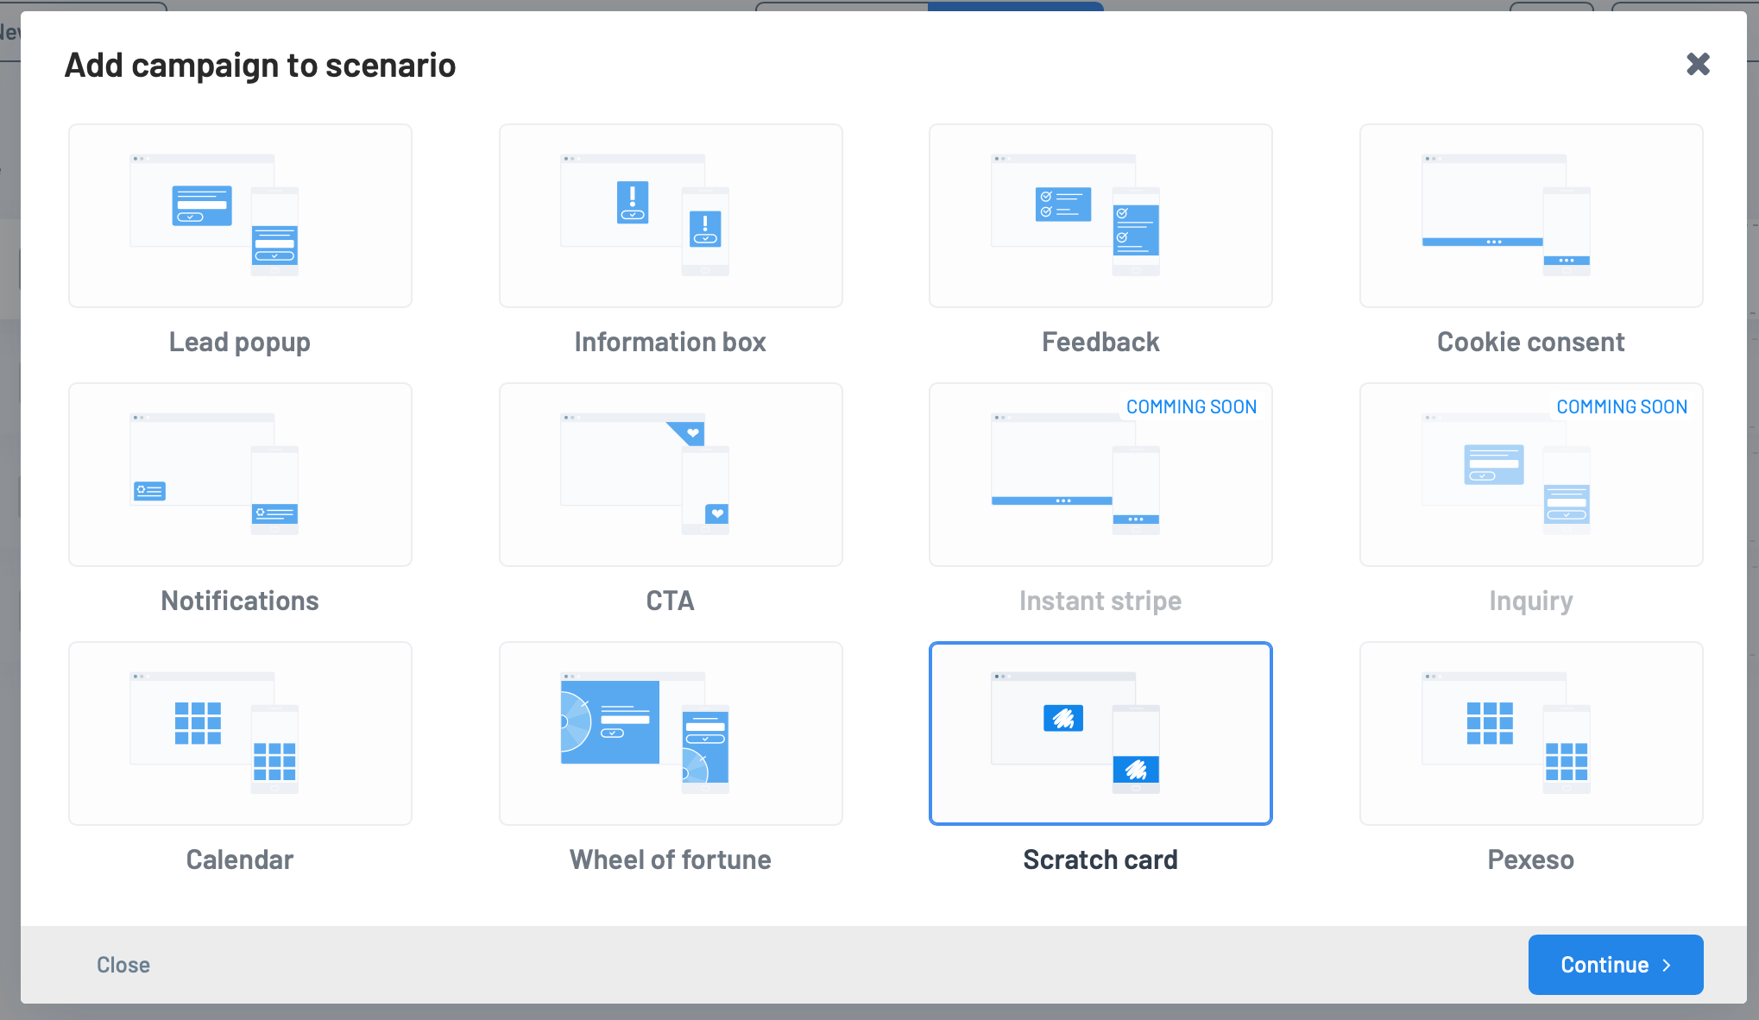Click the CTA label text
Image resolution: width=1759 pixels, height=1020 pixels.
click(671, 601)
